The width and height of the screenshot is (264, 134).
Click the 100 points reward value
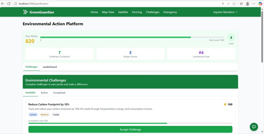coord(230,104)
